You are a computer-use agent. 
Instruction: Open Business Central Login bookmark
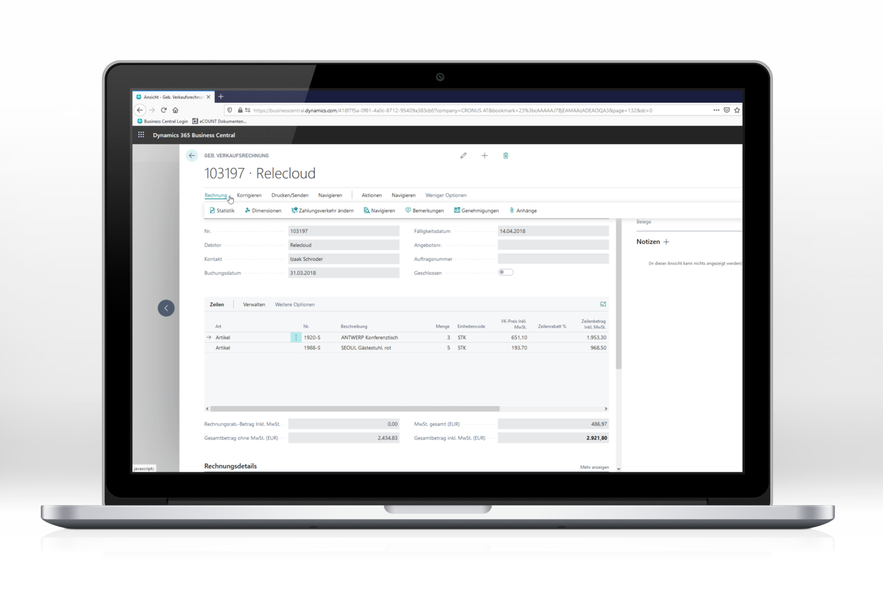[x=162, y=121]
